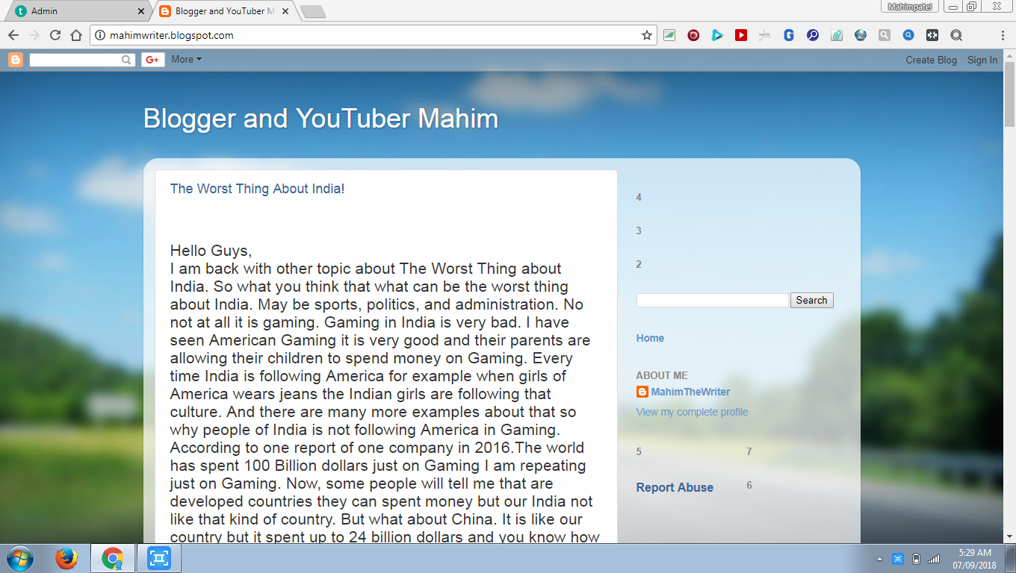Click the Report Abuse link
1016x573 pixels.
tap(675, 487)
